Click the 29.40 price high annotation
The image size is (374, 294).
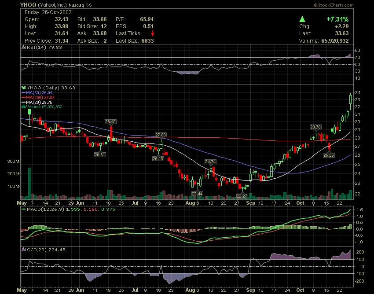(110, 122)
